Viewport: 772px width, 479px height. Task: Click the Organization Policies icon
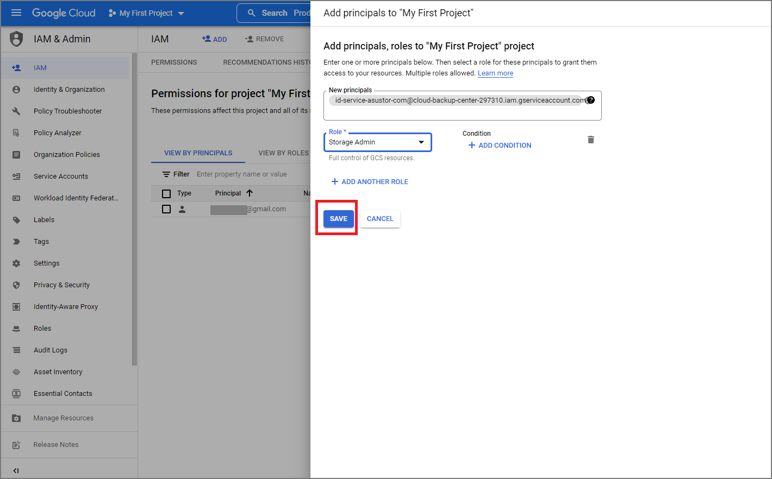(x=16, y=155)
